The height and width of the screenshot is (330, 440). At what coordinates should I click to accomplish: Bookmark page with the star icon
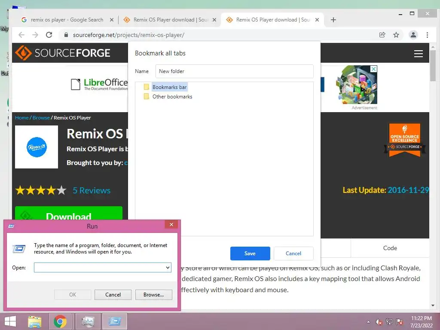coord(396,35)
